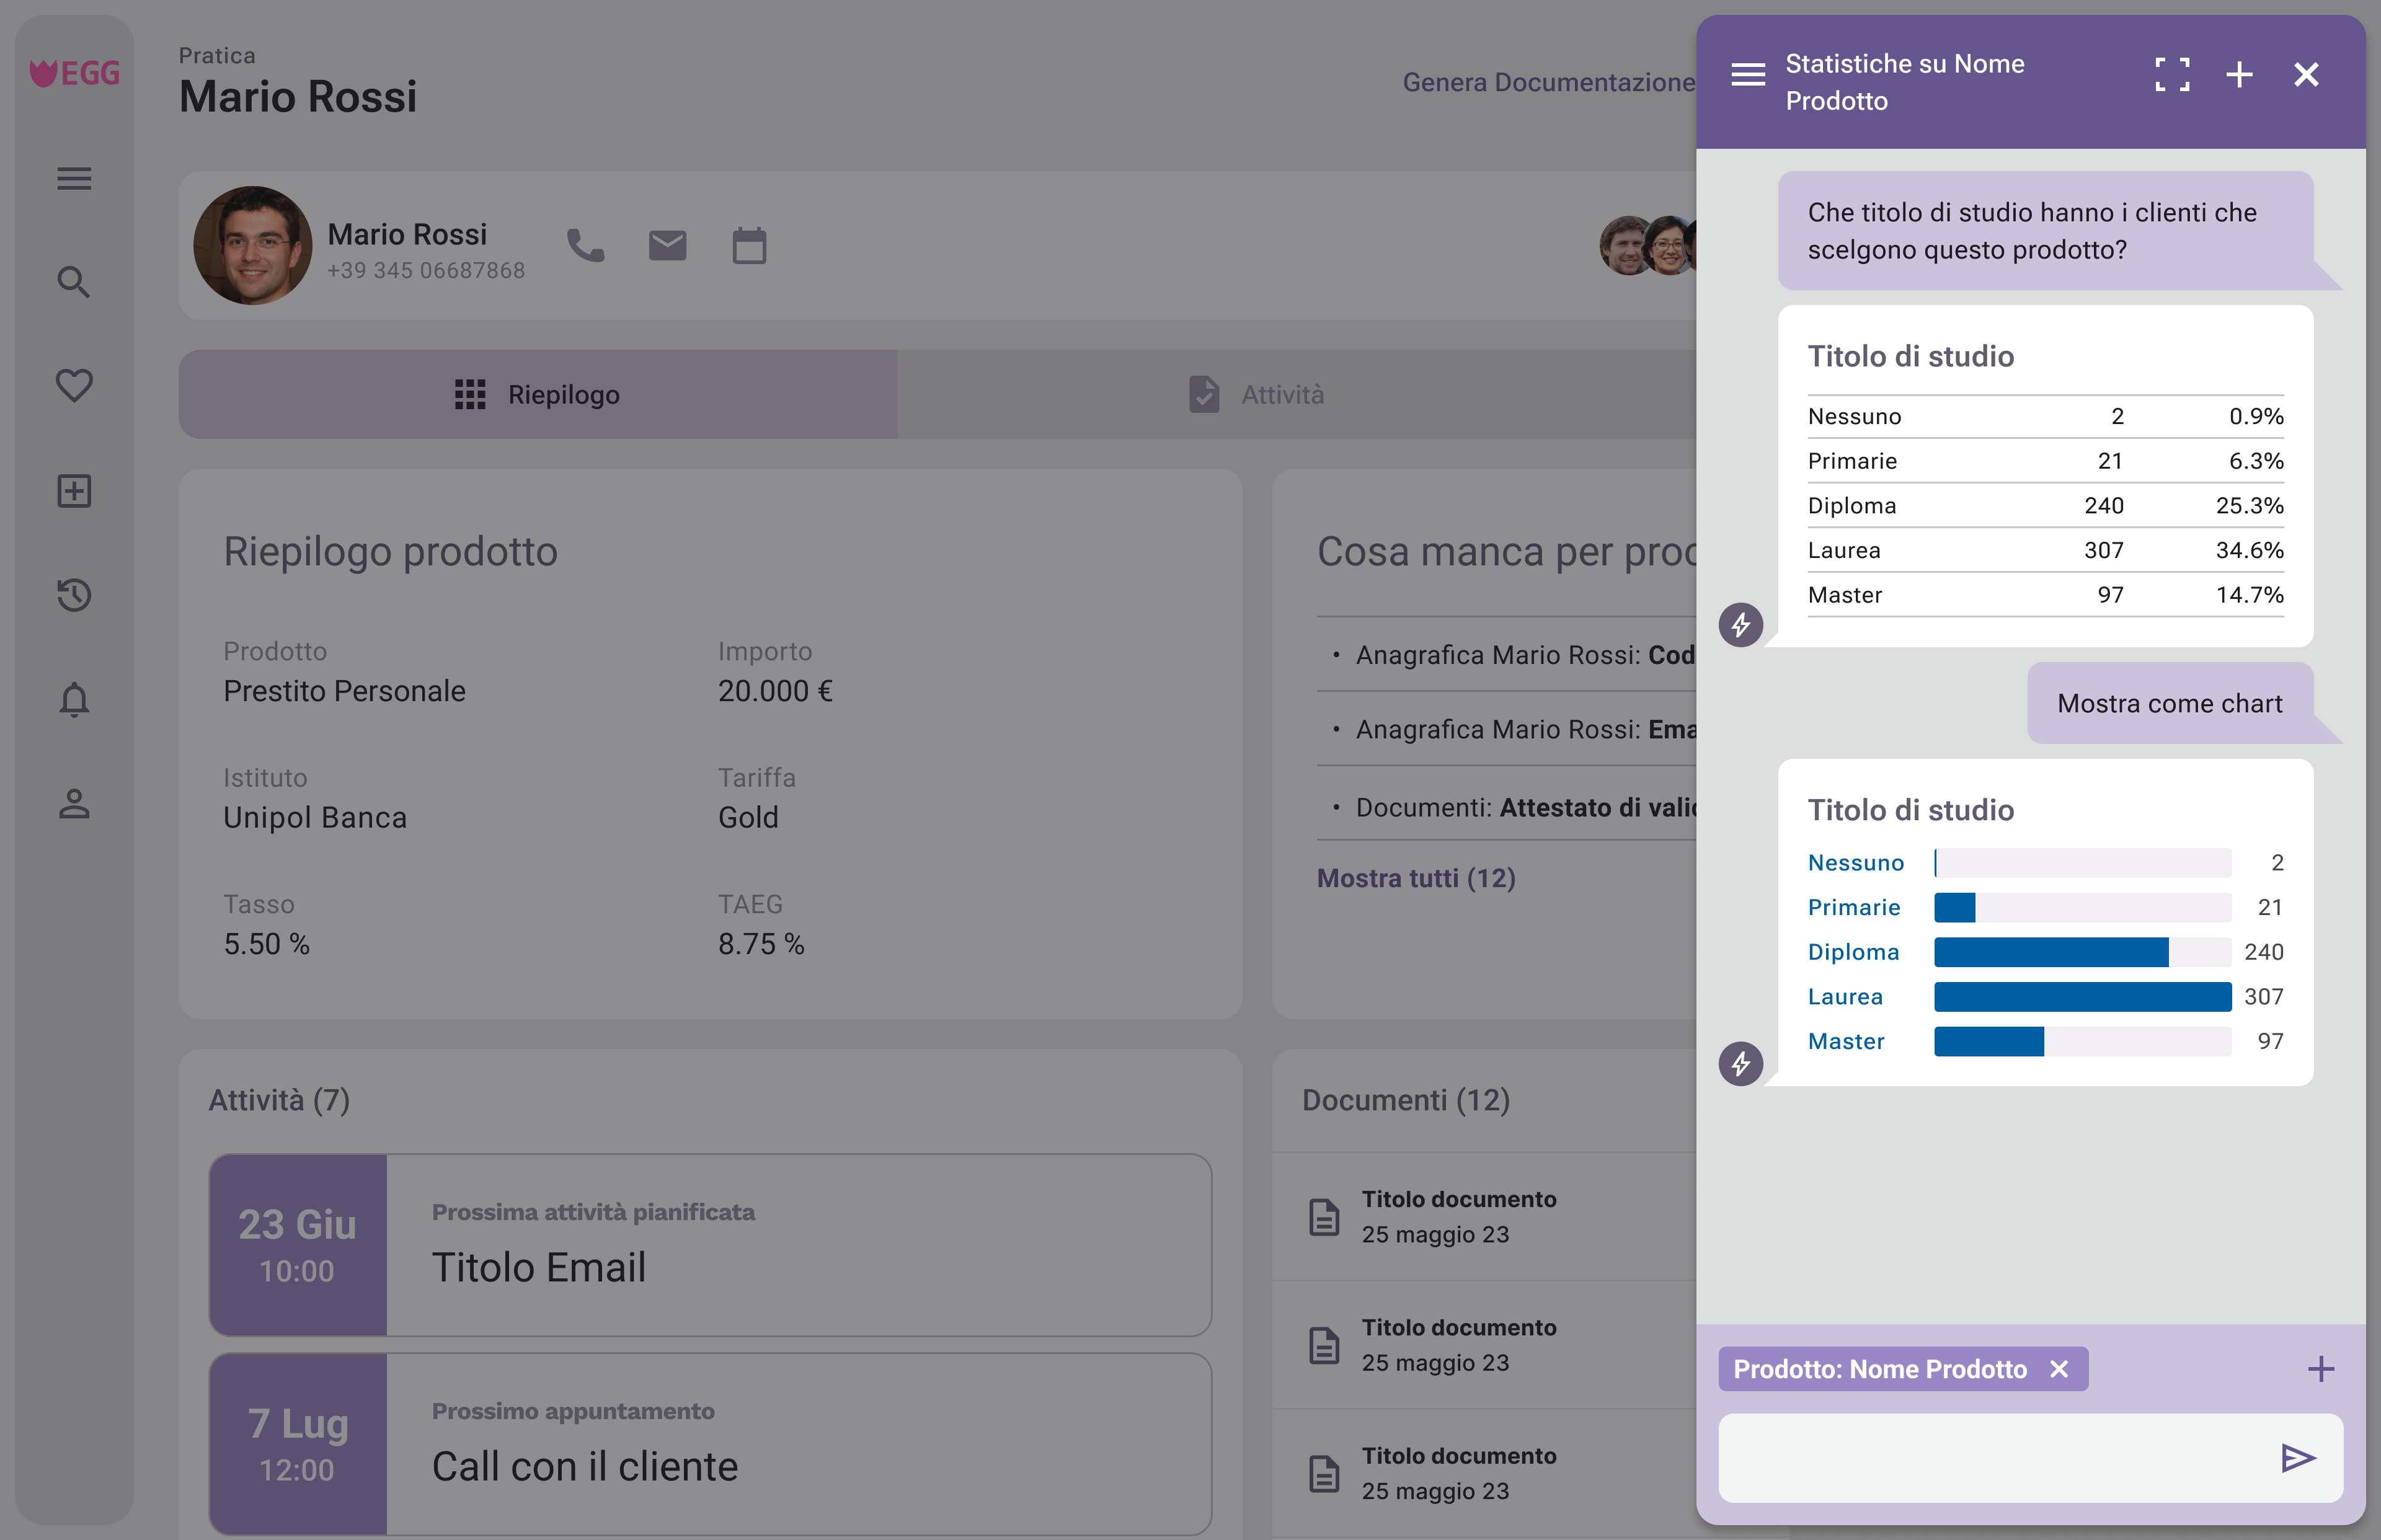Image resolution: width=2381 pixels, height=1540 pixels.
Task: Open the calendar icon next to Mario Rossi
Action: pos(749,245)
